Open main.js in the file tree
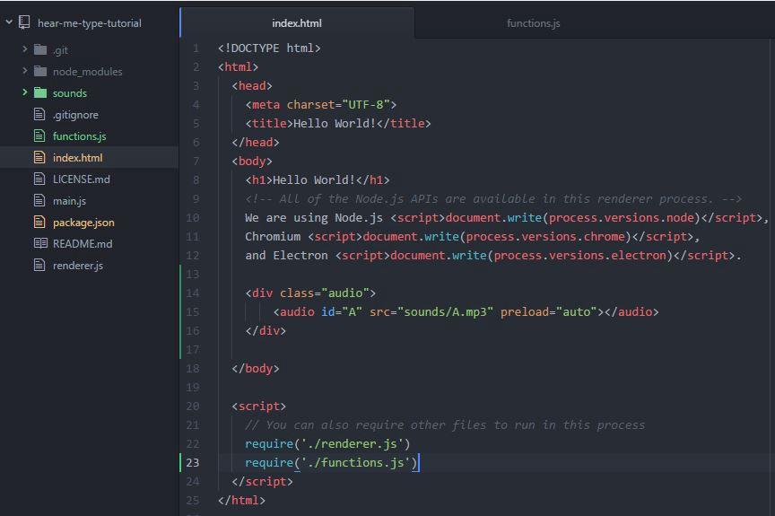This screenshot has height=516, width=775. (x=69, y=200)
